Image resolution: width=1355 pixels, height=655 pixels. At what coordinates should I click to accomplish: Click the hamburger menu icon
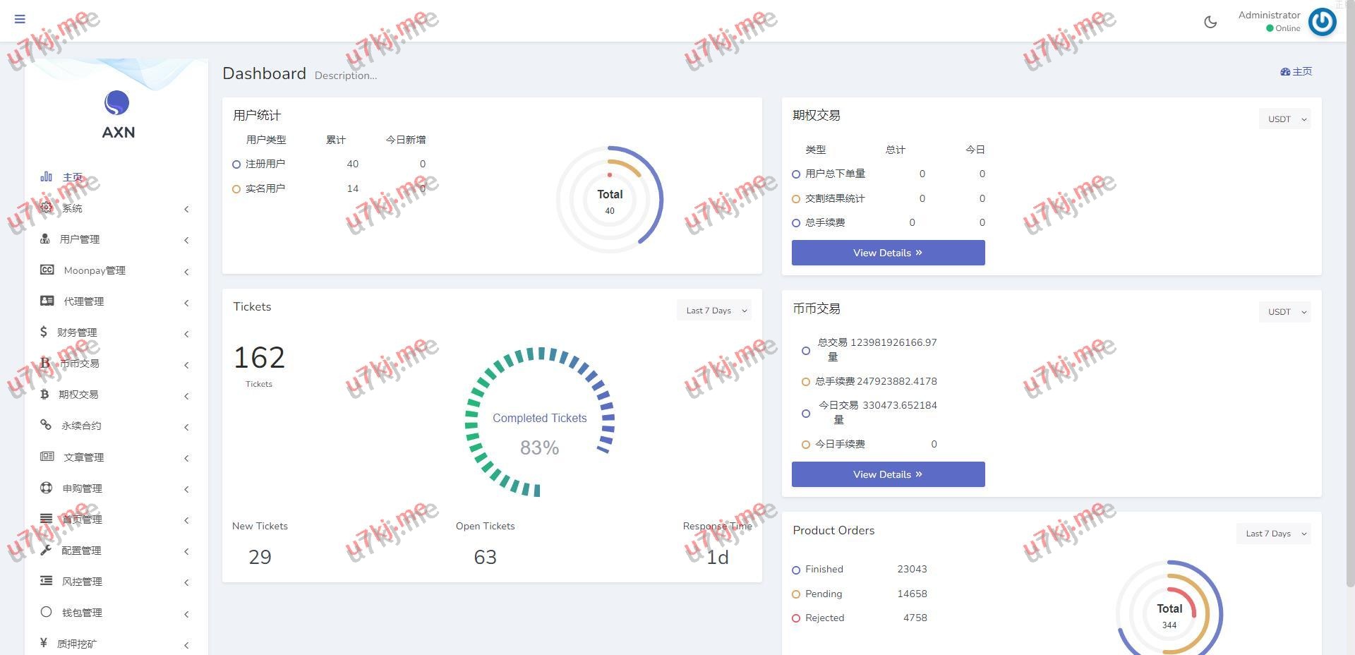pyautogui.click(x=20, y=19)
